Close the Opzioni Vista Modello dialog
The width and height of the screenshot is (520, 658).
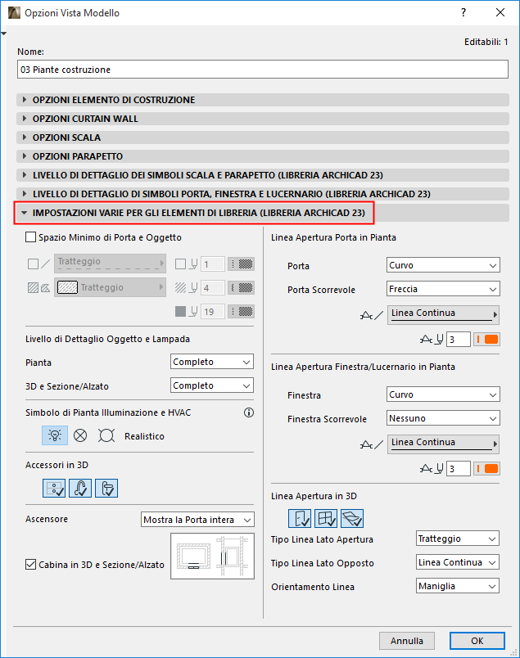pos(500,12)
